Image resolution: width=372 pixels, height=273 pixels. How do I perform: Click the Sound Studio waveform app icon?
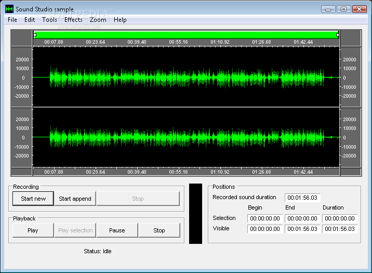tap(9, 9)
